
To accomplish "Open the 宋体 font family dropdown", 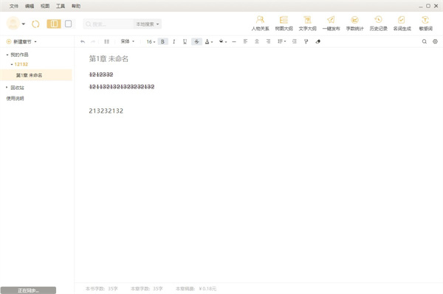I will tap(128, 41).
